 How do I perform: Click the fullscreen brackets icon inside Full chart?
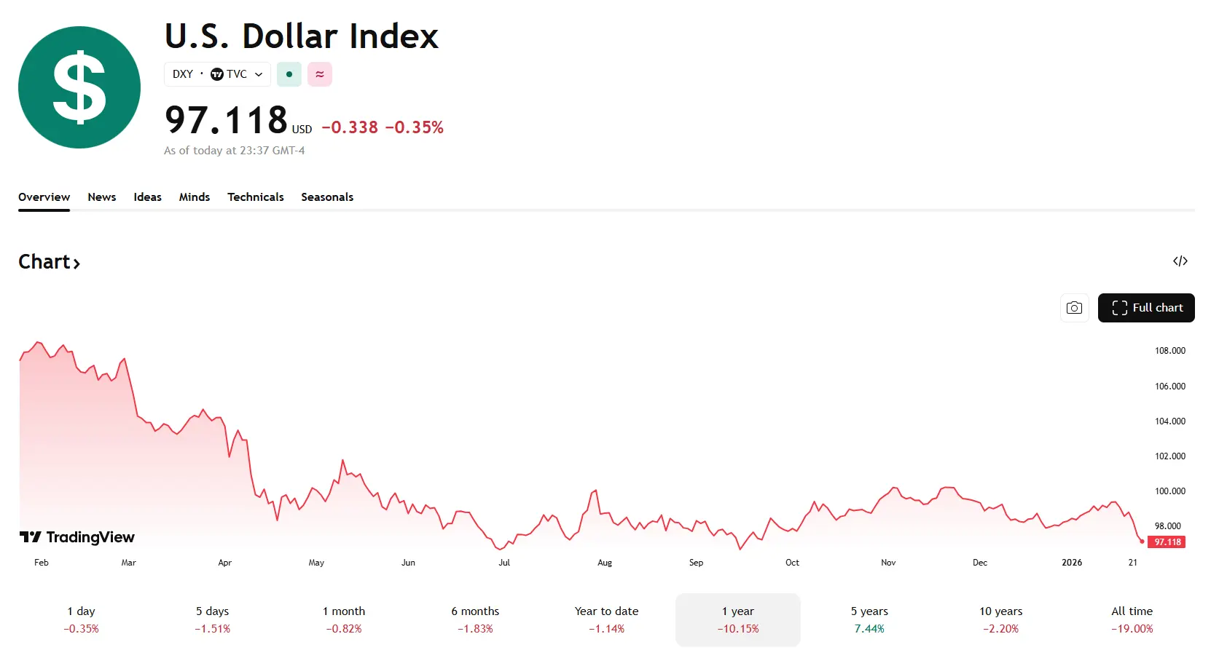1120,308
